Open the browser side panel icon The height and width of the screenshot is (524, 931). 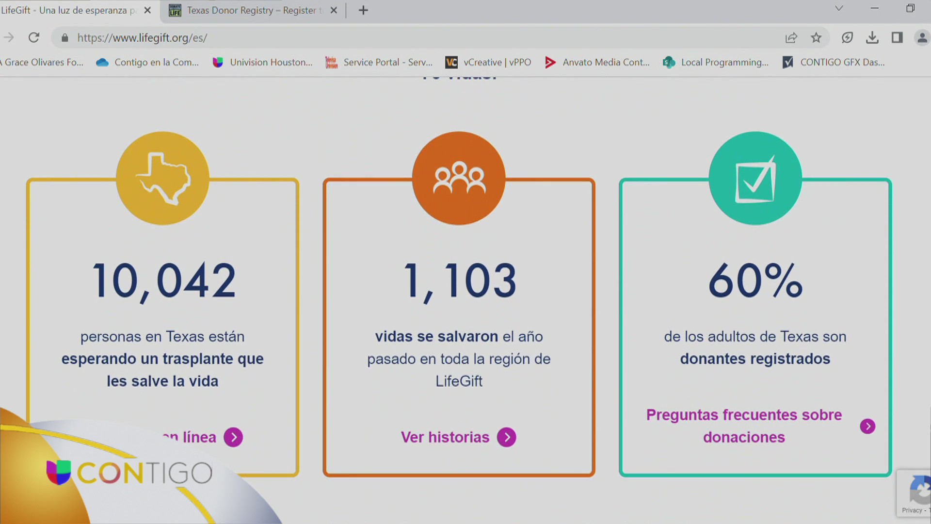point(898,37)
